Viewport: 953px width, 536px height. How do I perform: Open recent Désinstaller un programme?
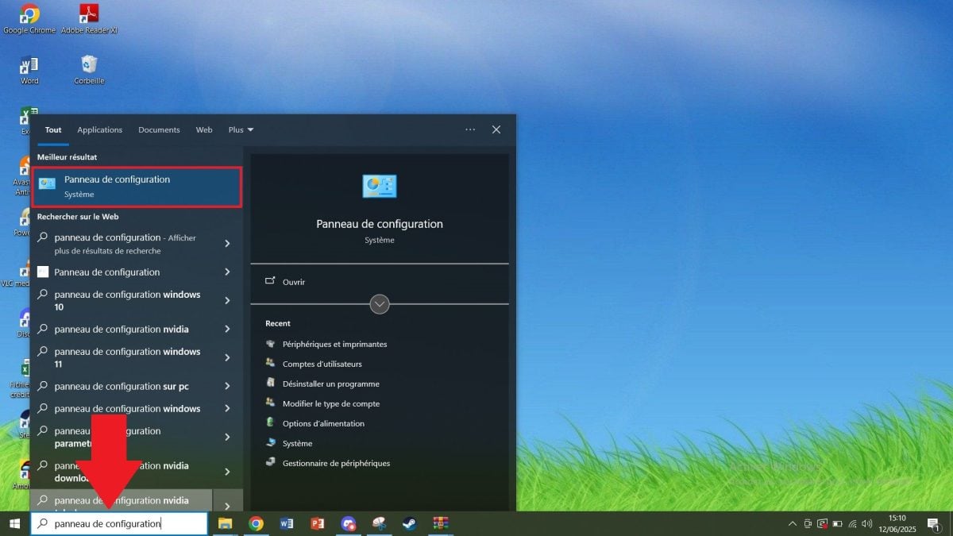[x=330, y=384]
